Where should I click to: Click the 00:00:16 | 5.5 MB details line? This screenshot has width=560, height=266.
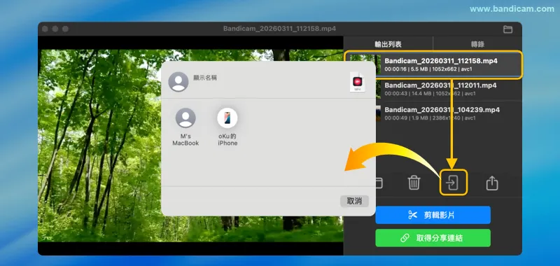[428, 69]
